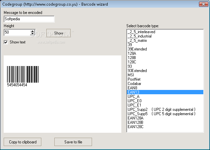Copy barcode to clipboard

pos(23,142)
